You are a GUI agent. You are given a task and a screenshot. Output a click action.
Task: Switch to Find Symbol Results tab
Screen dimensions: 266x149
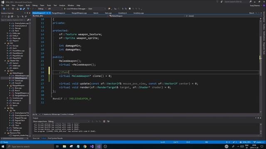pos(55,138)
